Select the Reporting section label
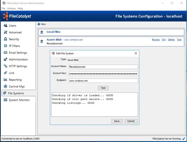Image resolution: width=187 pixels, height=142 pixels. click(x=15, y=80)
